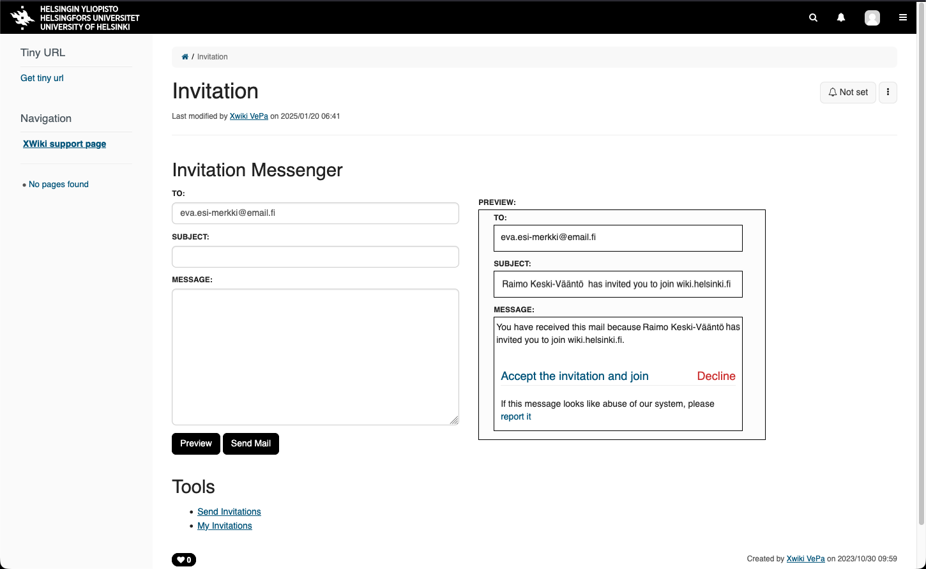Open the notifications bell in top bar
Viewport: 926px width, 569px height.
[x=841, y=18]
